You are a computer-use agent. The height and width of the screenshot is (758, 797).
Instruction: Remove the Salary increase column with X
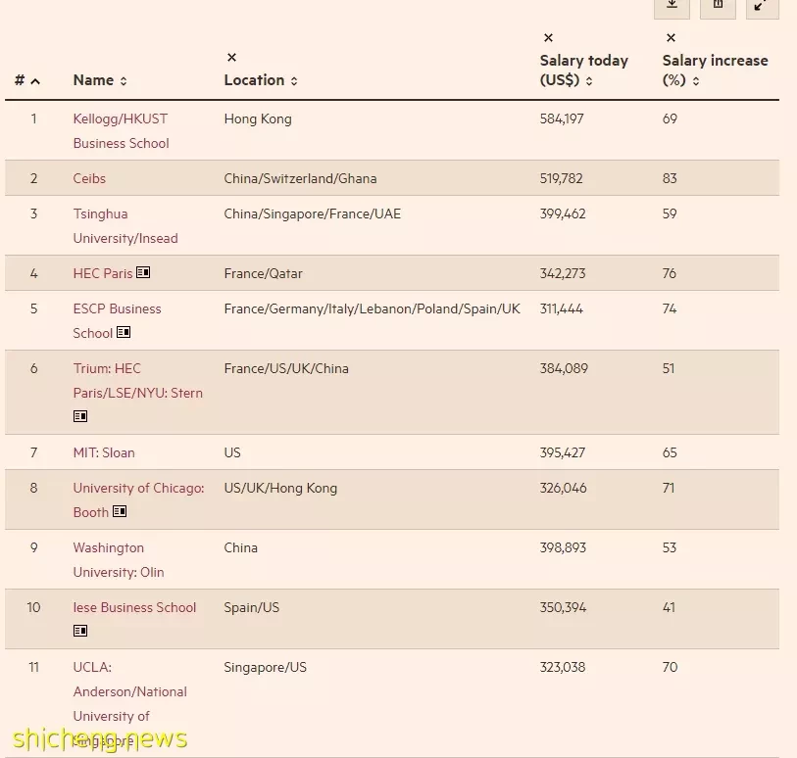click(x=671, y=37)
